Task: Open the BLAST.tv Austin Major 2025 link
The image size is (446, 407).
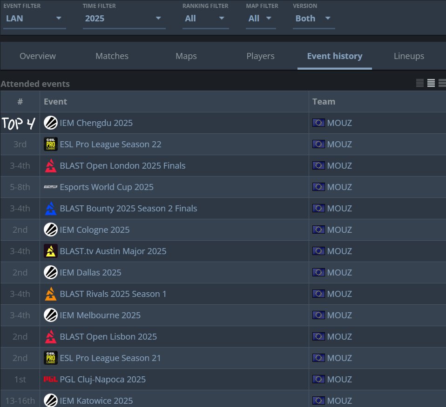Action: coord(113,251)
